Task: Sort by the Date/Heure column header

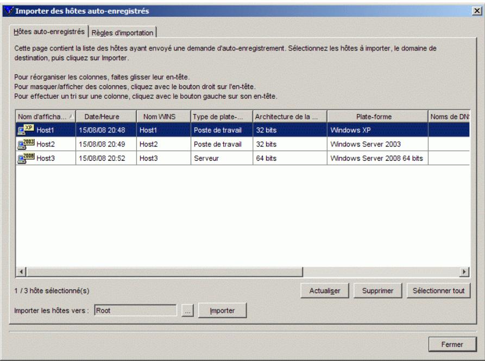Action: 106,117
